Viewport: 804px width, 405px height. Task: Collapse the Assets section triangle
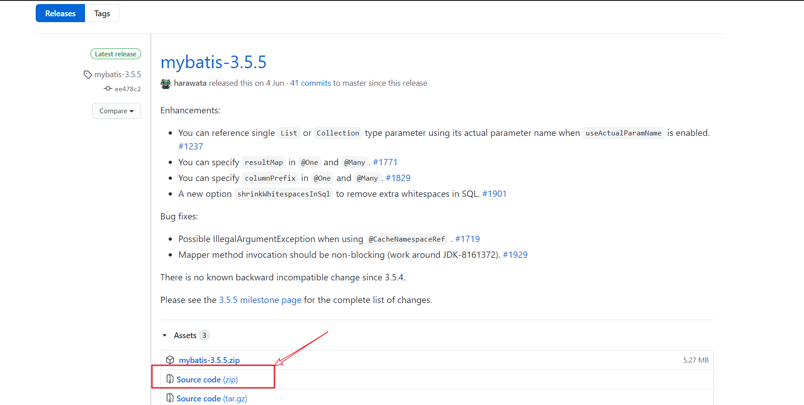[x=165, y=335]
